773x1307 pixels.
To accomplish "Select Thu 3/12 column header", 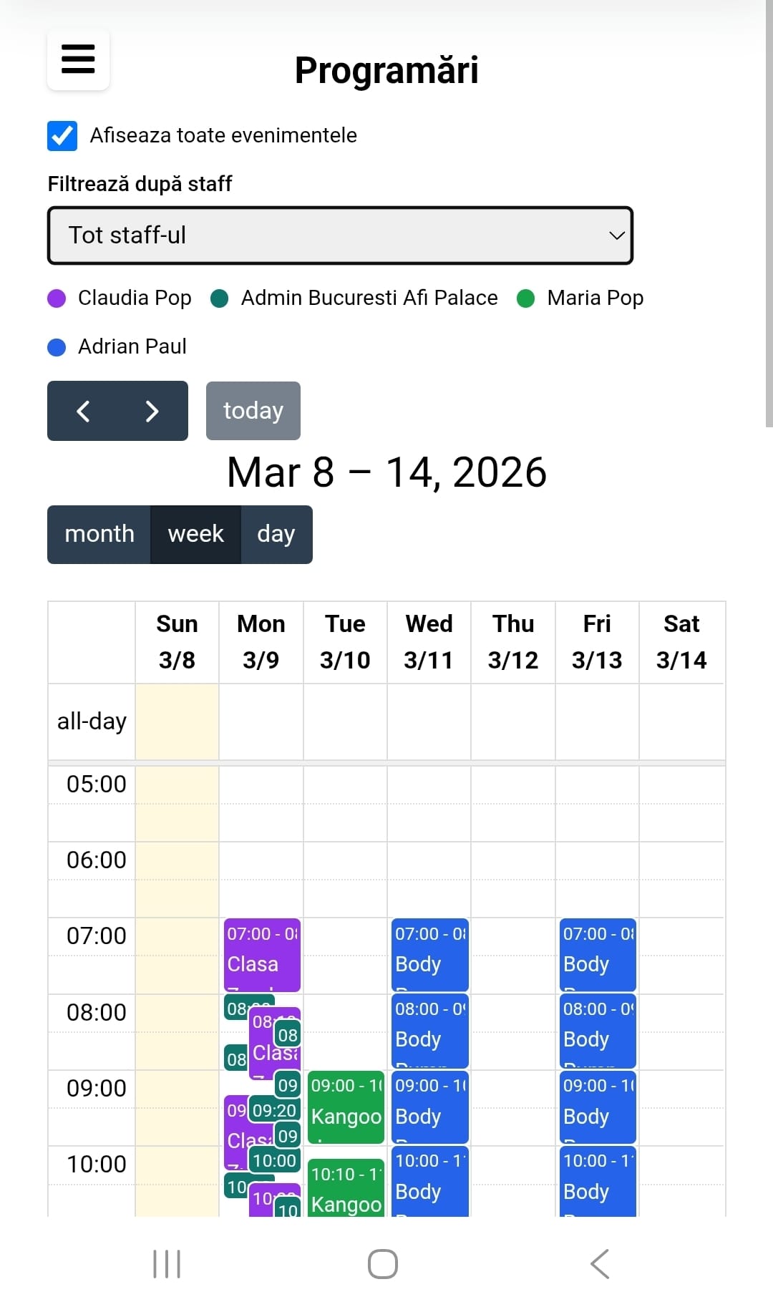I will pyautogui.click(x=513, y=642).
